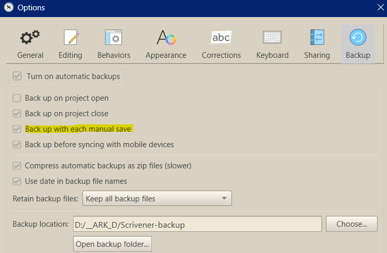Screen dimensions: 387x253
Task: Toggle Turn on automatic backups checkbox
Action: coord(18,76)
